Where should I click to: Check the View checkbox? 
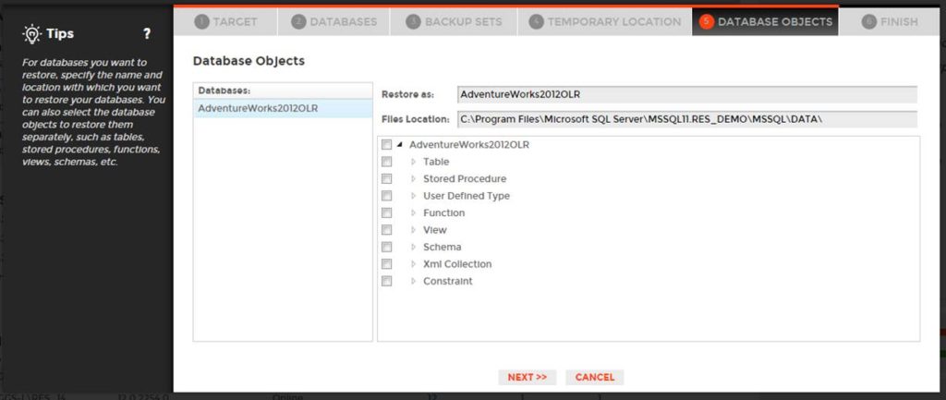[387, 230]
